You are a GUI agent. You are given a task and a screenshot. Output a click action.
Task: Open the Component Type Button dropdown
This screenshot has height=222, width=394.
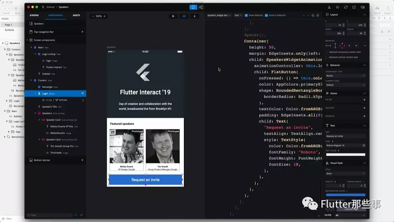click(x=345, y=76)
